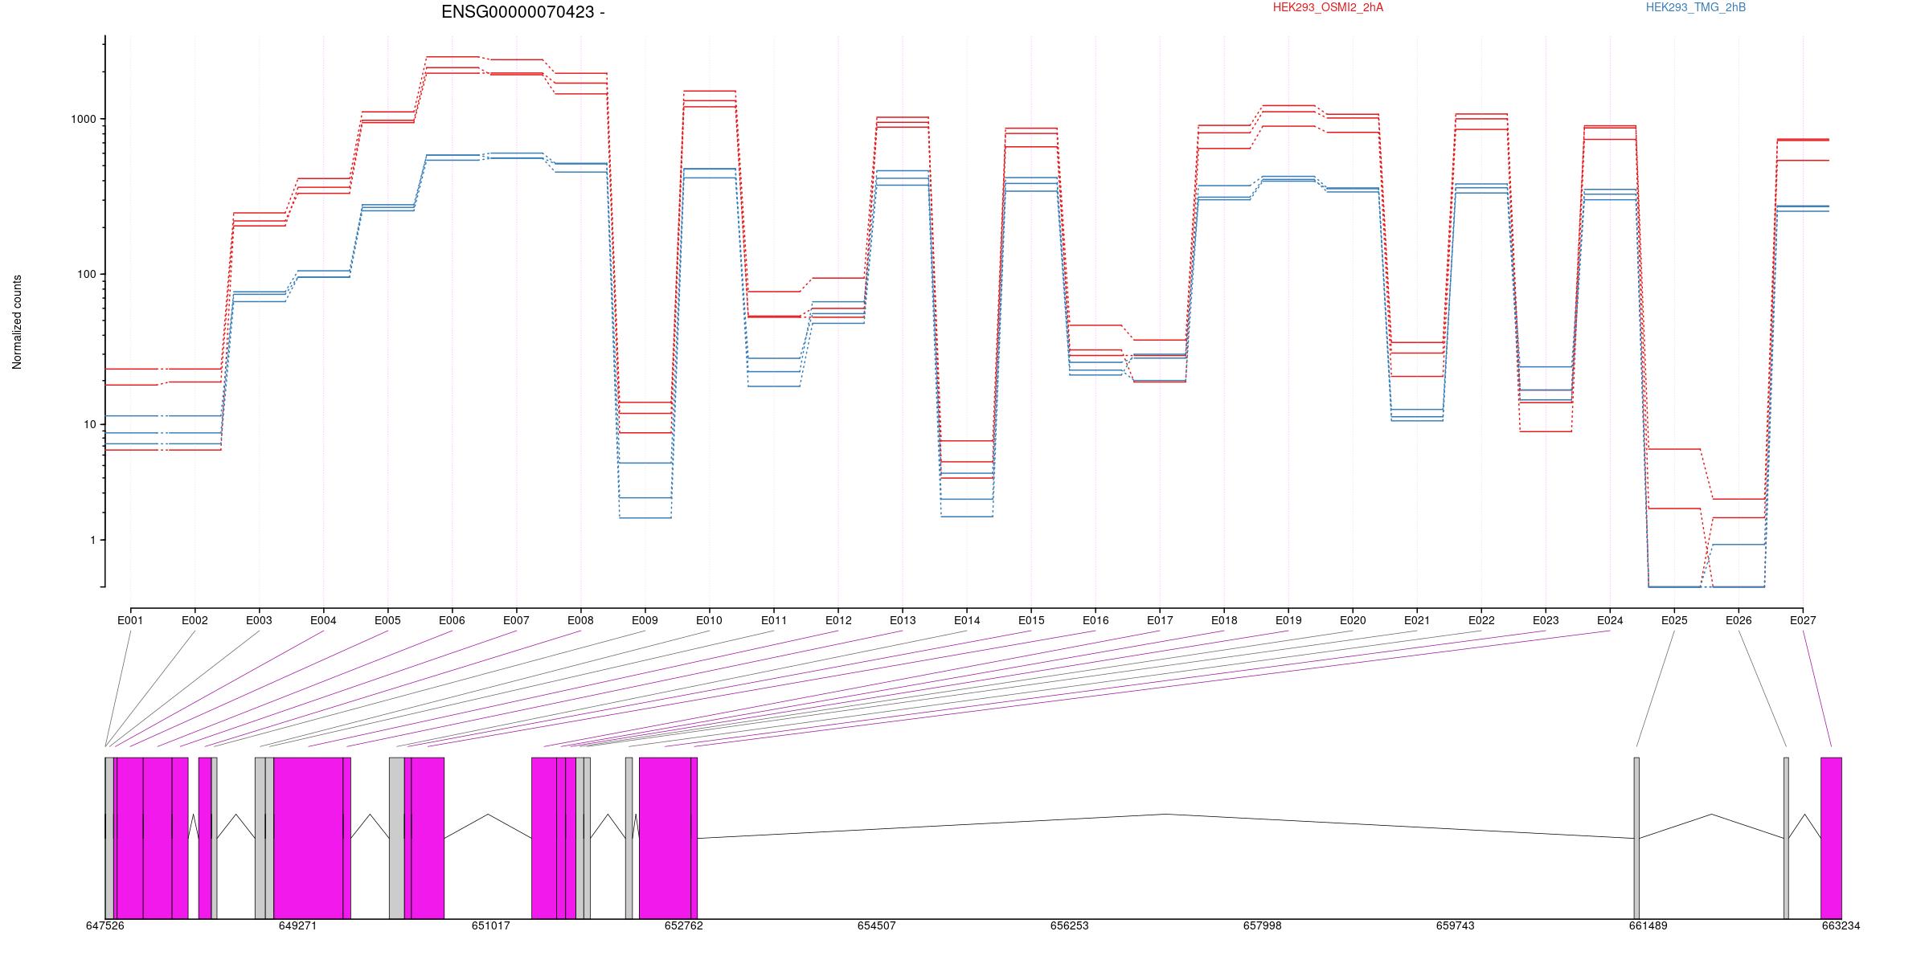Click exon label E015
The image size is (1929, 964).
point(1031,620)
